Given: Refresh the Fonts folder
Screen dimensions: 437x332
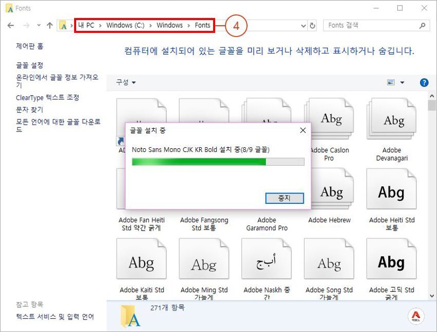Looking at the screenshot, I should click(312, 26).
